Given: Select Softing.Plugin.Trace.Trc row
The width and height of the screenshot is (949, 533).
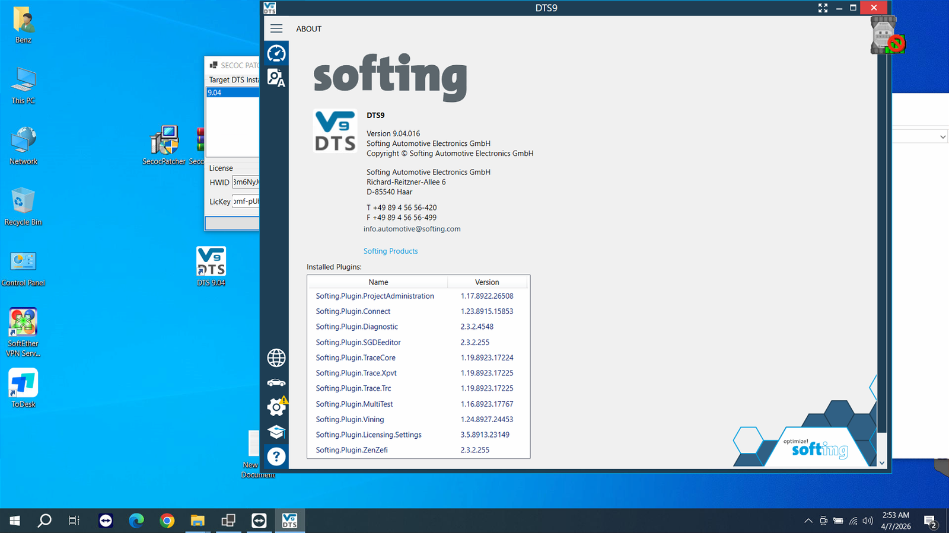Looking at the screenshot, I should click(x=418, y=388).
